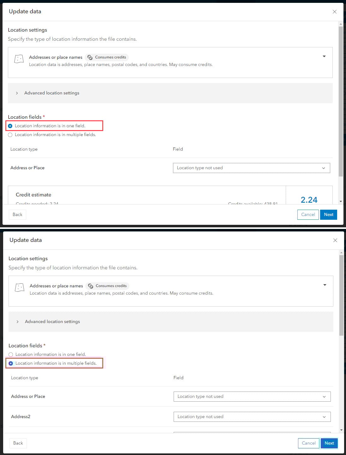
Task: Choose single-field location option in lower dialog
Action: (11, 354)
